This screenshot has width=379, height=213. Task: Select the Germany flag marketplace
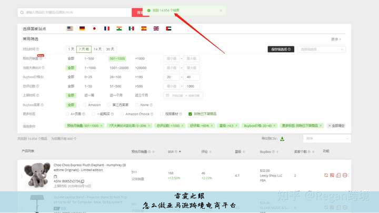[x=82, y=28]
